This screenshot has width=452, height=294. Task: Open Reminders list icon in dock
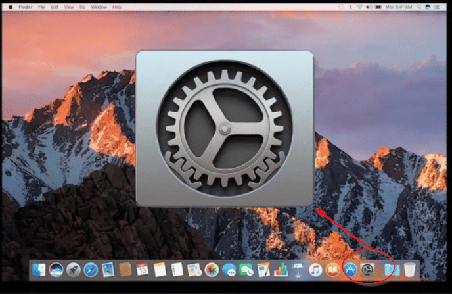pyautogui.click(x=177, y=270)
